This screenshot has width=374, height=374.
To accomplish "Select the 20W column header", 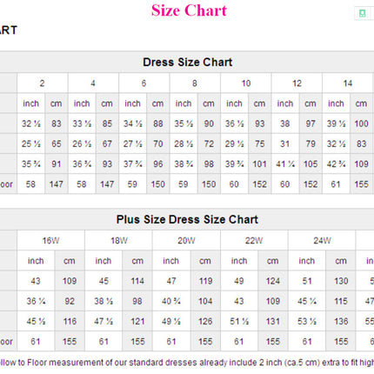I will (x=186, y=241).
